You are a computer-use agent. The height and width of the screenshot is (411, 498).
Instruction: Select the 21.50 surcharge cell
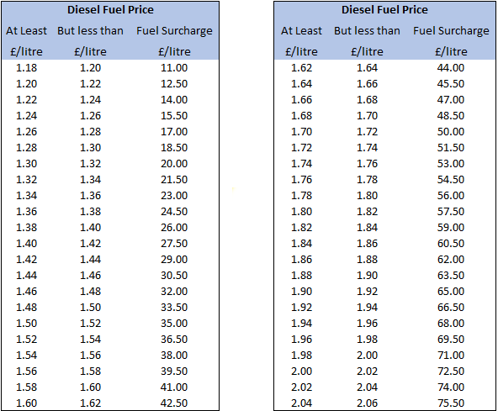pos(174,179)
